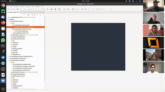Open the Edit menu

pos(11,7)
